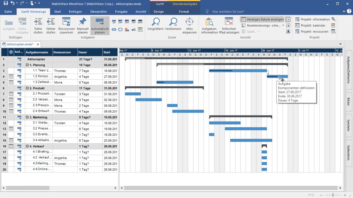
Task: Toggle Automatisch planen mode
Action: [100, 26]
